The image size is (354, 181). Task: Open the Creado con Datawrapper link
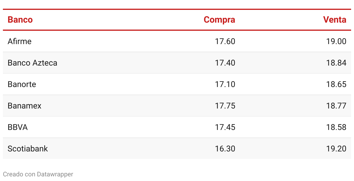coord(38,174)
